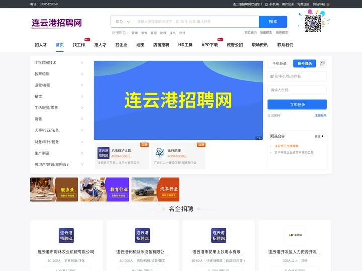Focus the keyword search input field
This screenshot has height=271, width=362.
coord(197,22)
